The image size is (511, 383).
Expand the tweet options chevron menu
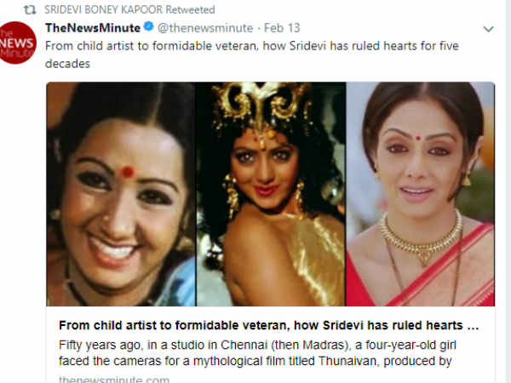[487, 29]
